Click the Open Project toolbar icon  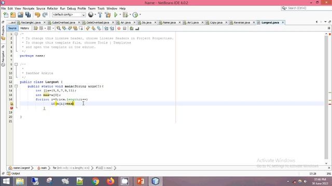[20, 15]
